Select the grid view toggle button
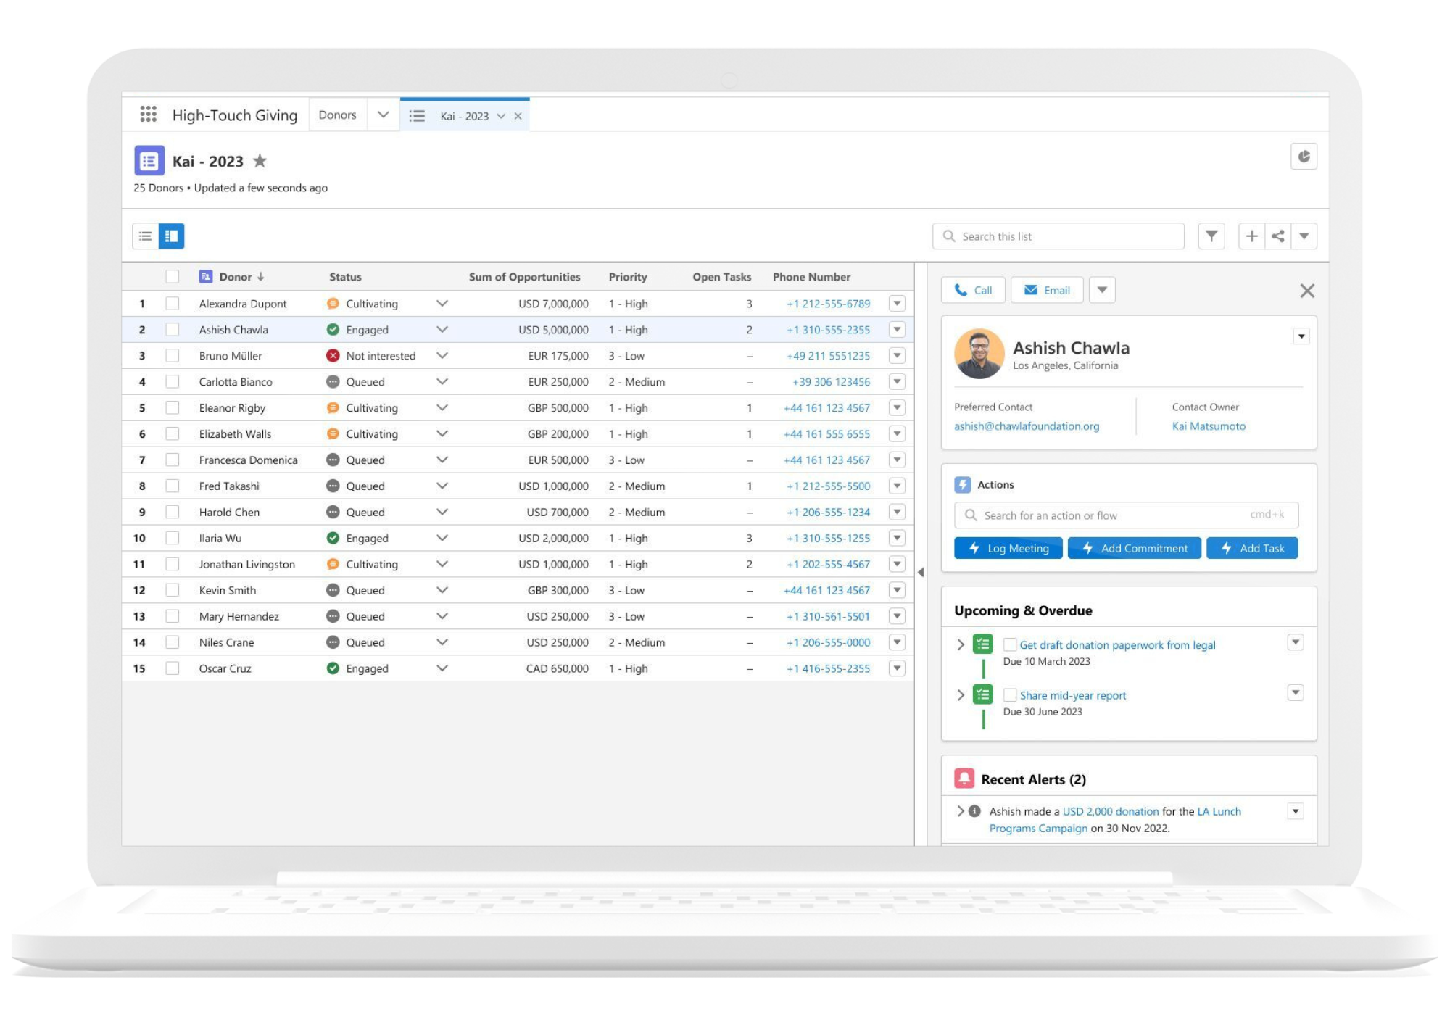This screenshot has width=1450, height=1025. click(172, 235)
